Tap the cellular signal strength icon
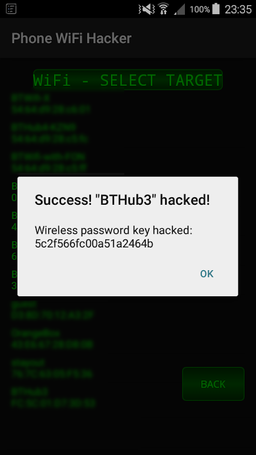This screenshot has width=256, height=455. click(x=179, y=9)
